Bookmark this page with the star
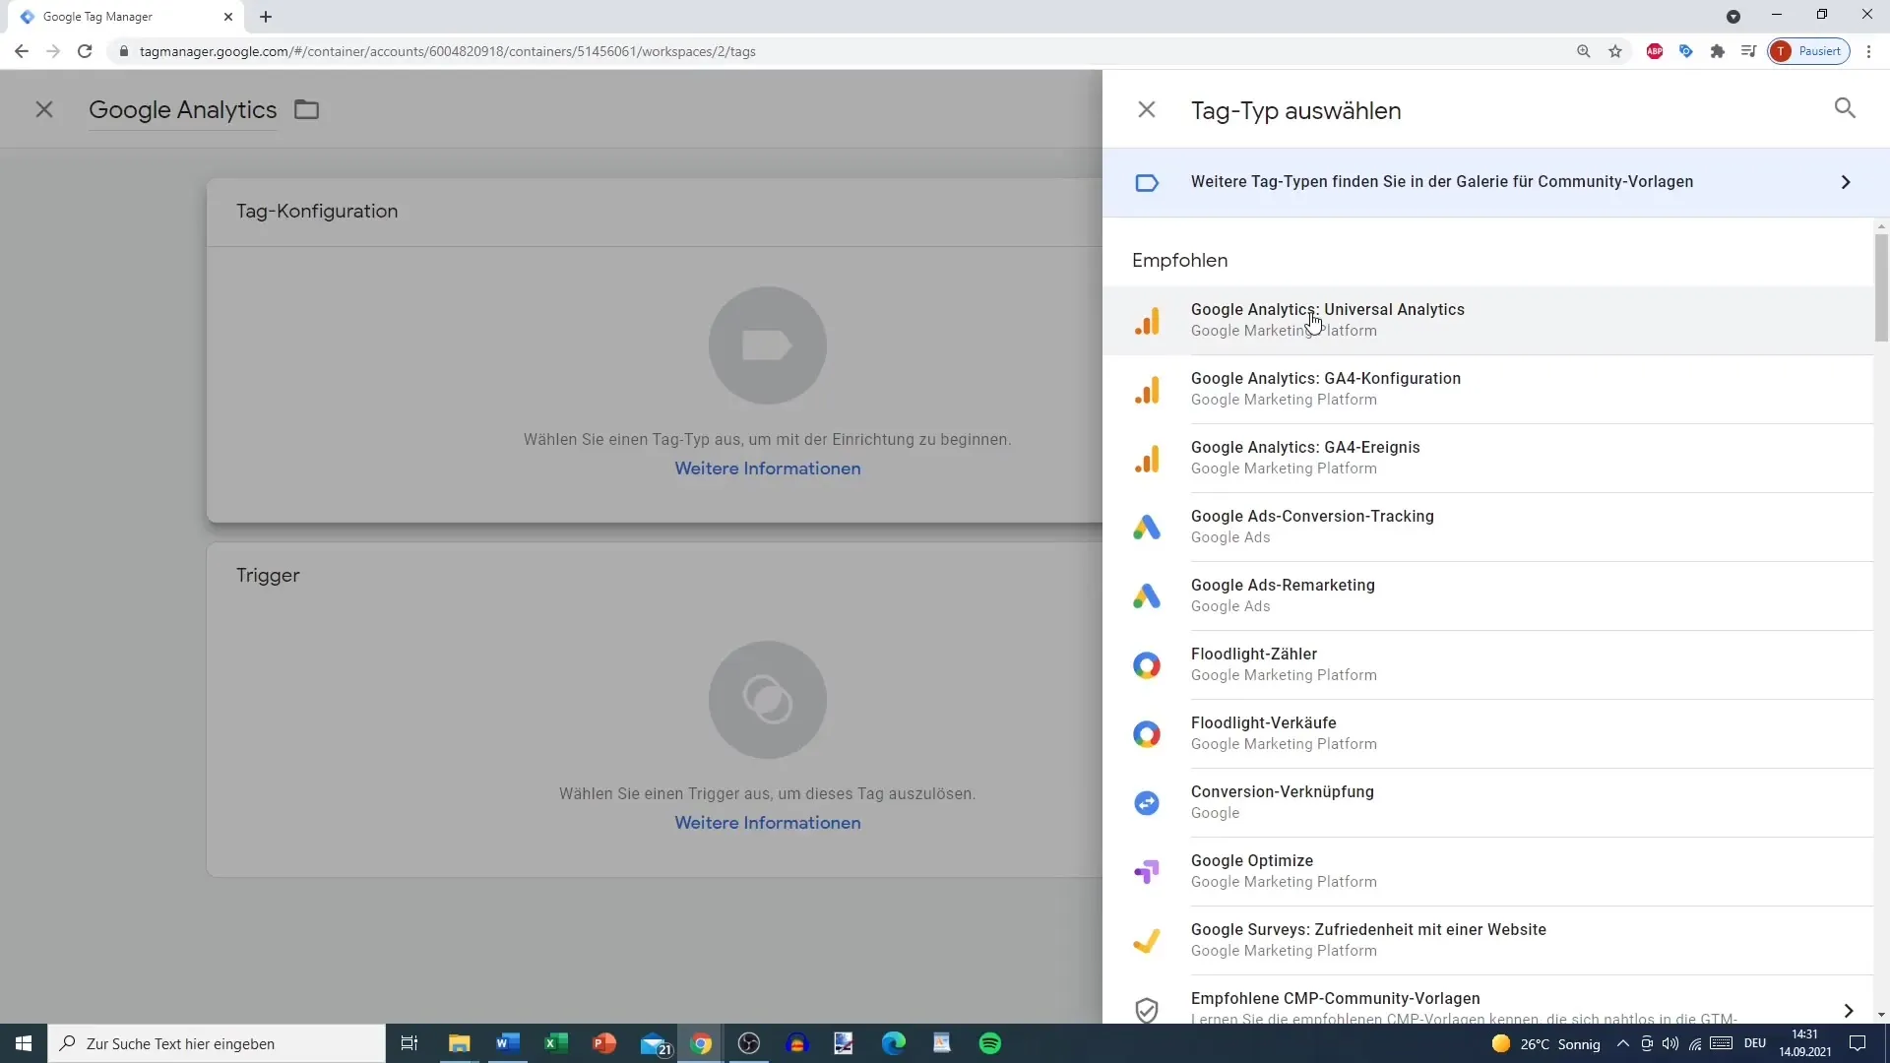The height and width of the screenshot is (1063, 1890). (1615, 51)
